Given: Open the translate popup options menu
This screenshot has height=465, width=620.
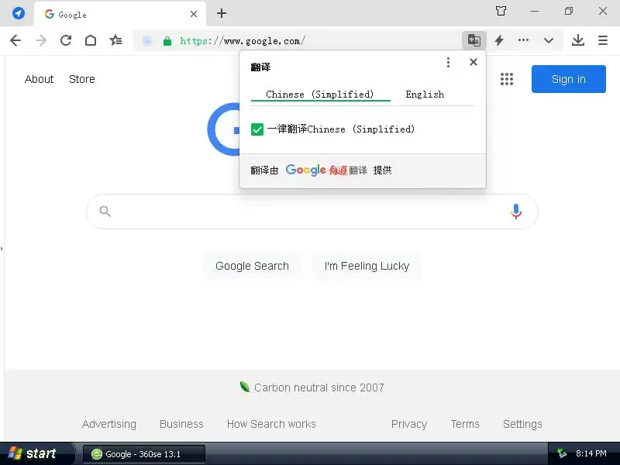Looking at the screenshot, I should (448, 62).
